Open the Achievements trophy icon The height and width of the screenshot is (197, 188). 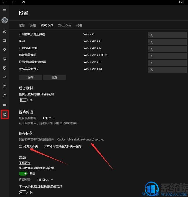[x=5, y=50]
